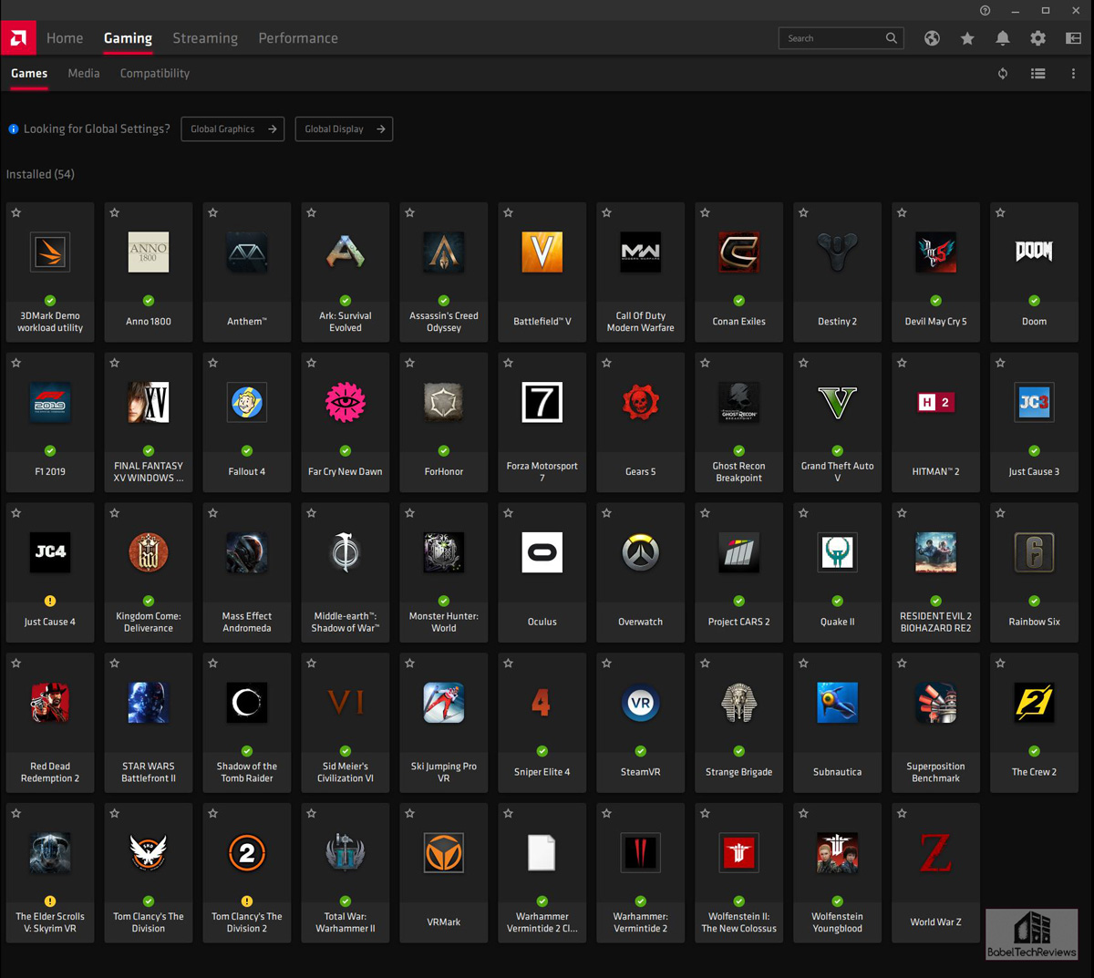Click the sidebar panel toggle icon

[x=1074, y=38]
